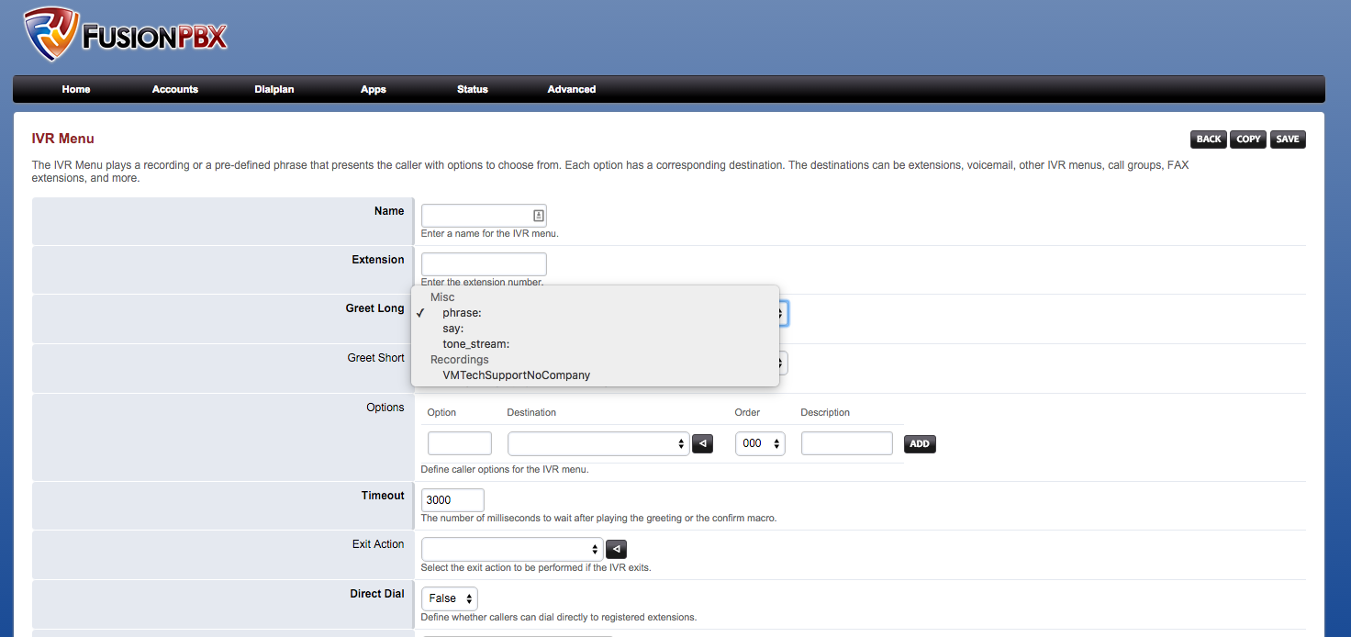Click the FusionPBX logo
Screen dimensions: 1351x637
point(125,35)
